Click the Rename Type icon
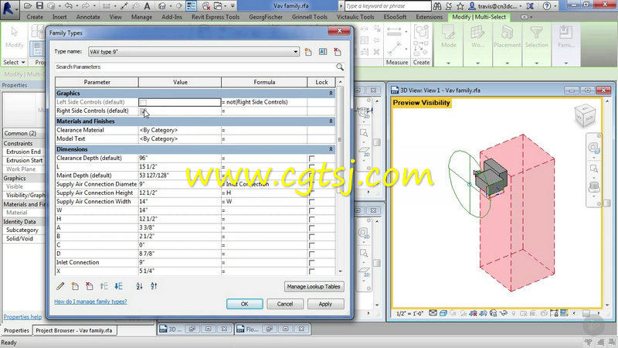618x348 pixels. coord(323,52)
